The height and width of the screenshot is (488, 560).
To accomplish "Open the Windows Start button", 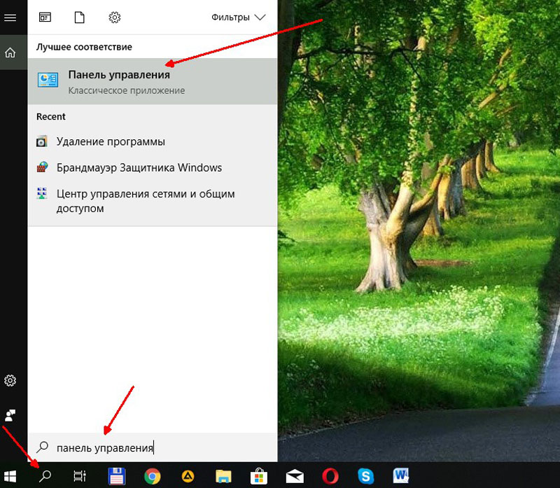I will pos(10,476).
